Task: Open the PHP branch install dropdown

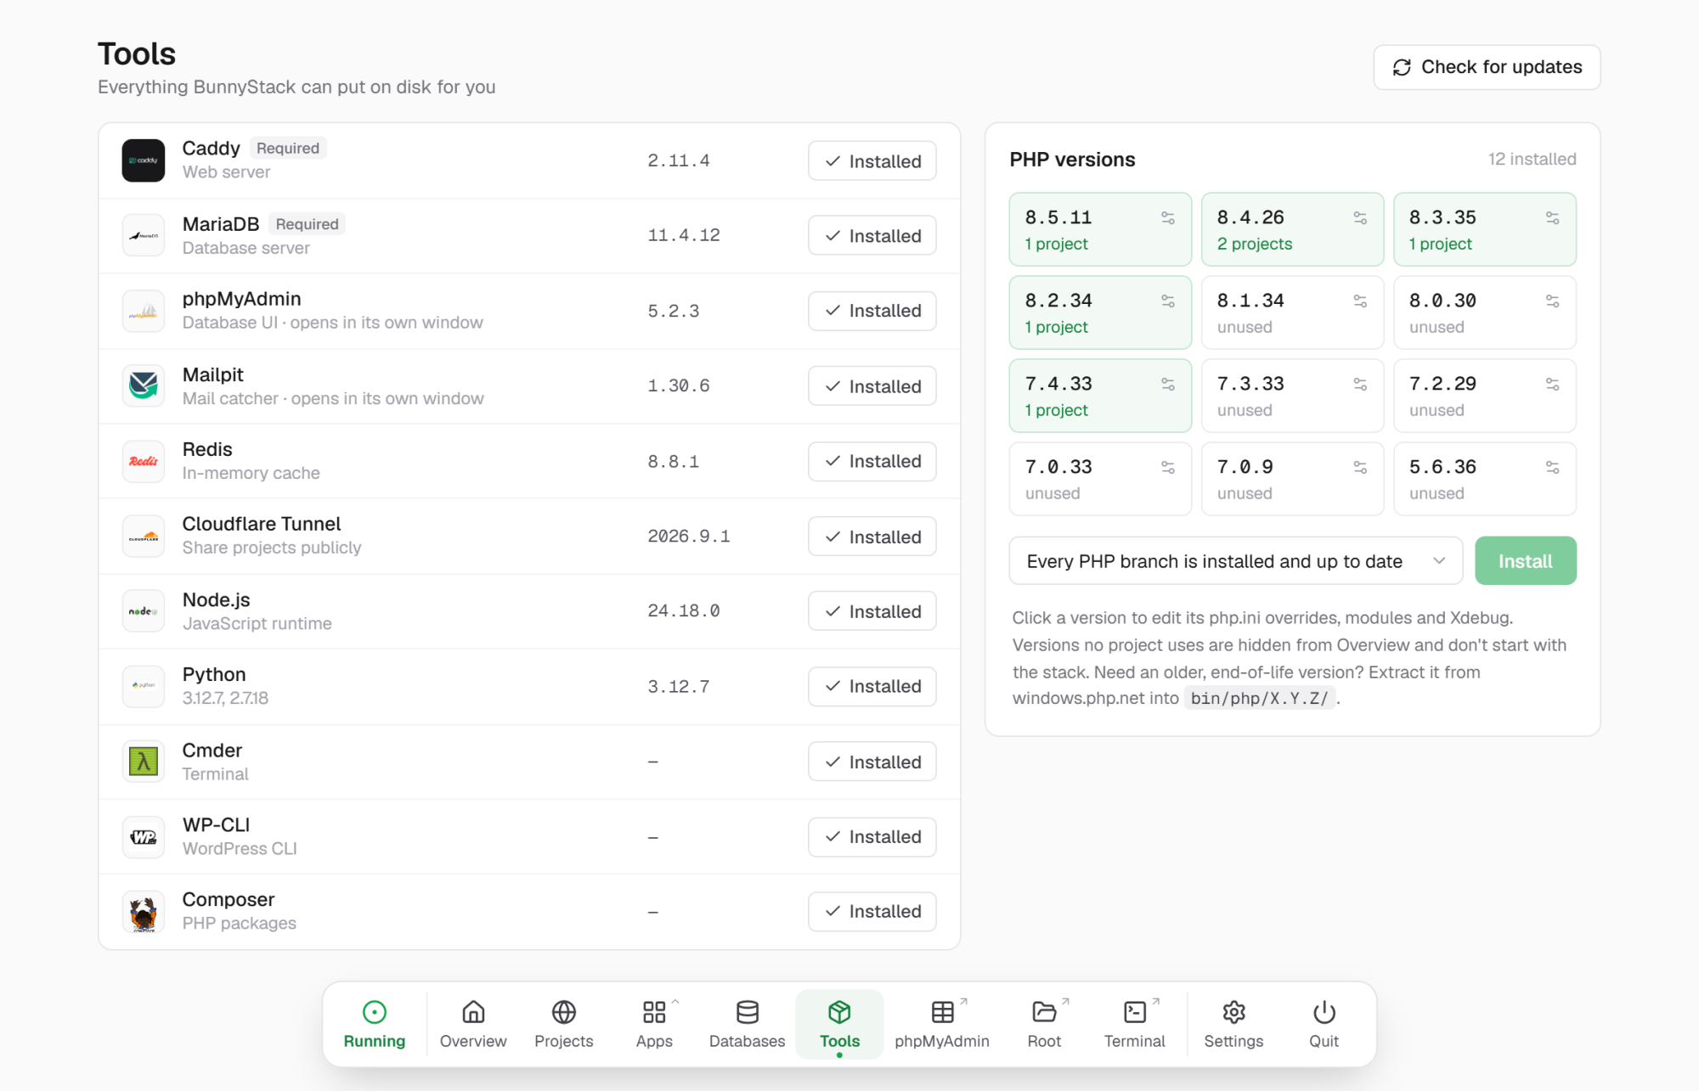Action: click(1235, 561)
